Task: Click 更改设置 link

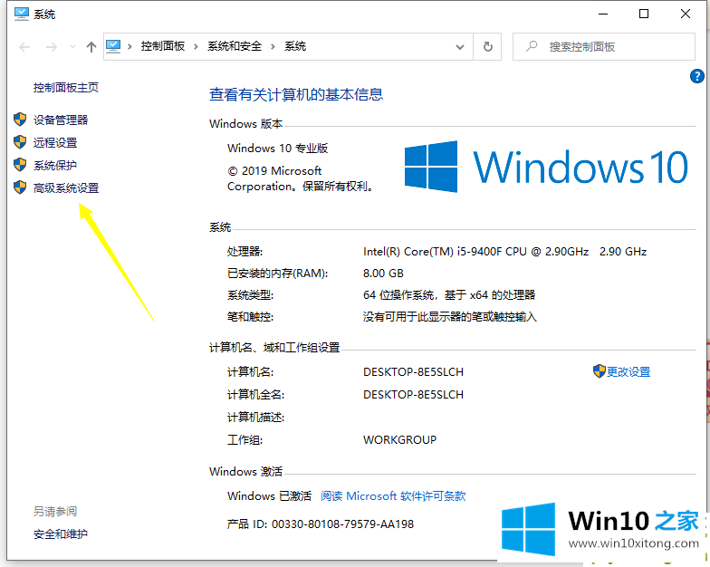Action: tap(628, 371)
